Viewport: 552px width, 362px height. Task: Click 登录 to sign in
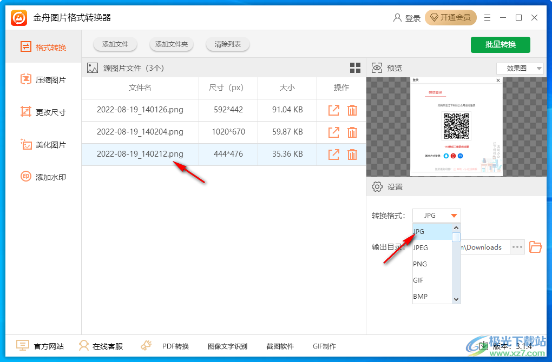pyautogui.click(x=408, y=17)
